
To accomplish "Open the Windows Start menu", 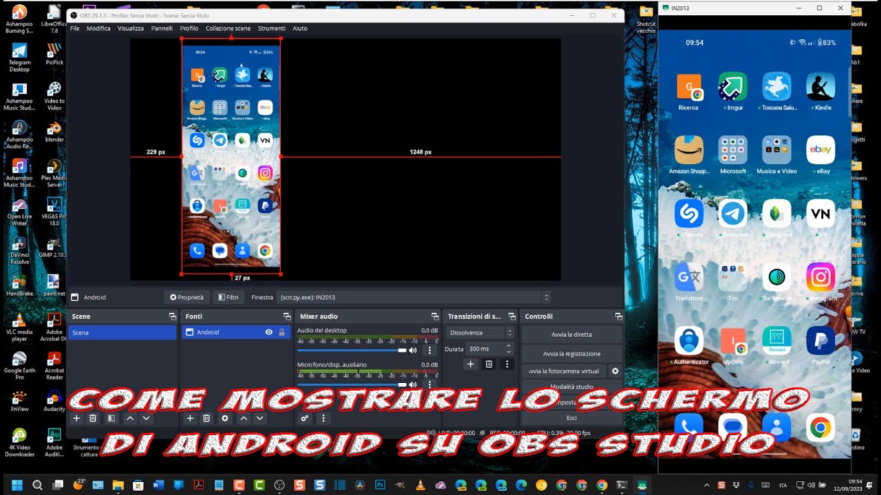I will pyautogui.click(x=17, y=485).
